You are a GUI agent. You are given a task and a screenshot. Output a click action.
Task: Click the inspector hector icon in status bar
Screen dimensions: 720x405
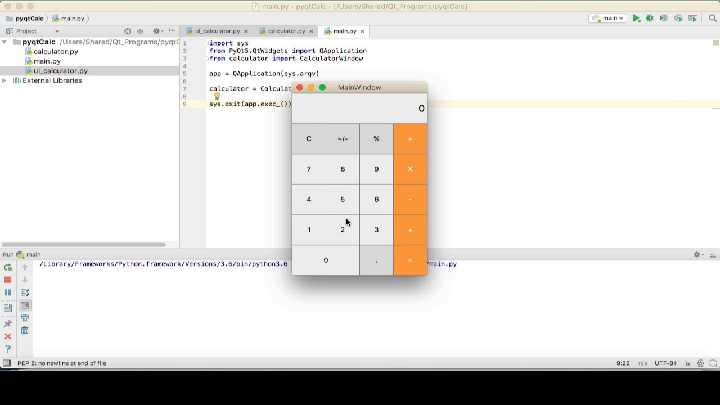pyautogui.click(x=700, y=363)
